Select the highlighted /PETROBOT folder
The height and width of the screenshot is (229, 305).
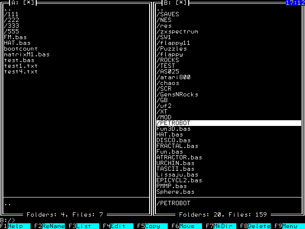(173, 123)
